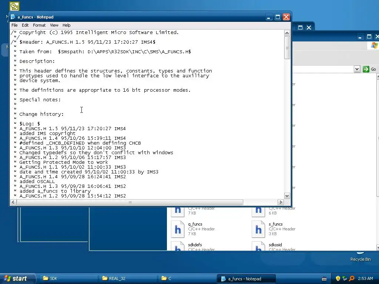The height and width of the screenshot is (284, 379).
Task: Click the sdkosid file name label
Action: coord(275,245)
